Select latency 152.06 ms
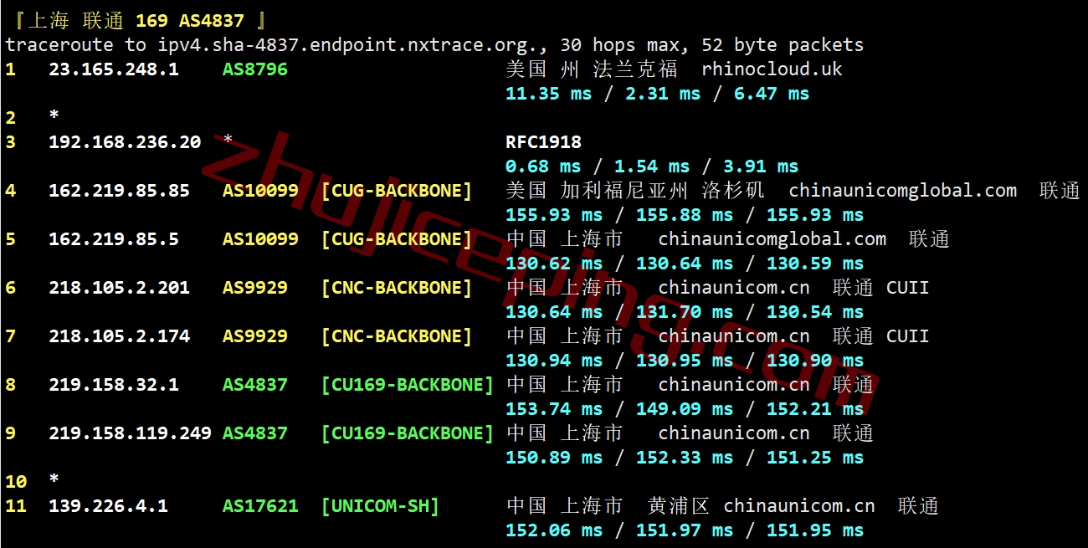The height and width of the screenshot is (548, 1088). (x=553, y=530)
